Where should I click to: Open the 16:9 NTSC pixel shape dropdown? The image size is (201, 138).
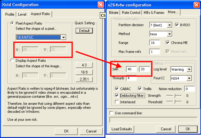pyautogui.click(x=41, y=37)
